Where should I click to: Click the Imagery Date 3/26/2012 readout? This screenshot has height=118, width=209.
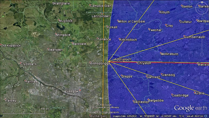pos(124,116)
